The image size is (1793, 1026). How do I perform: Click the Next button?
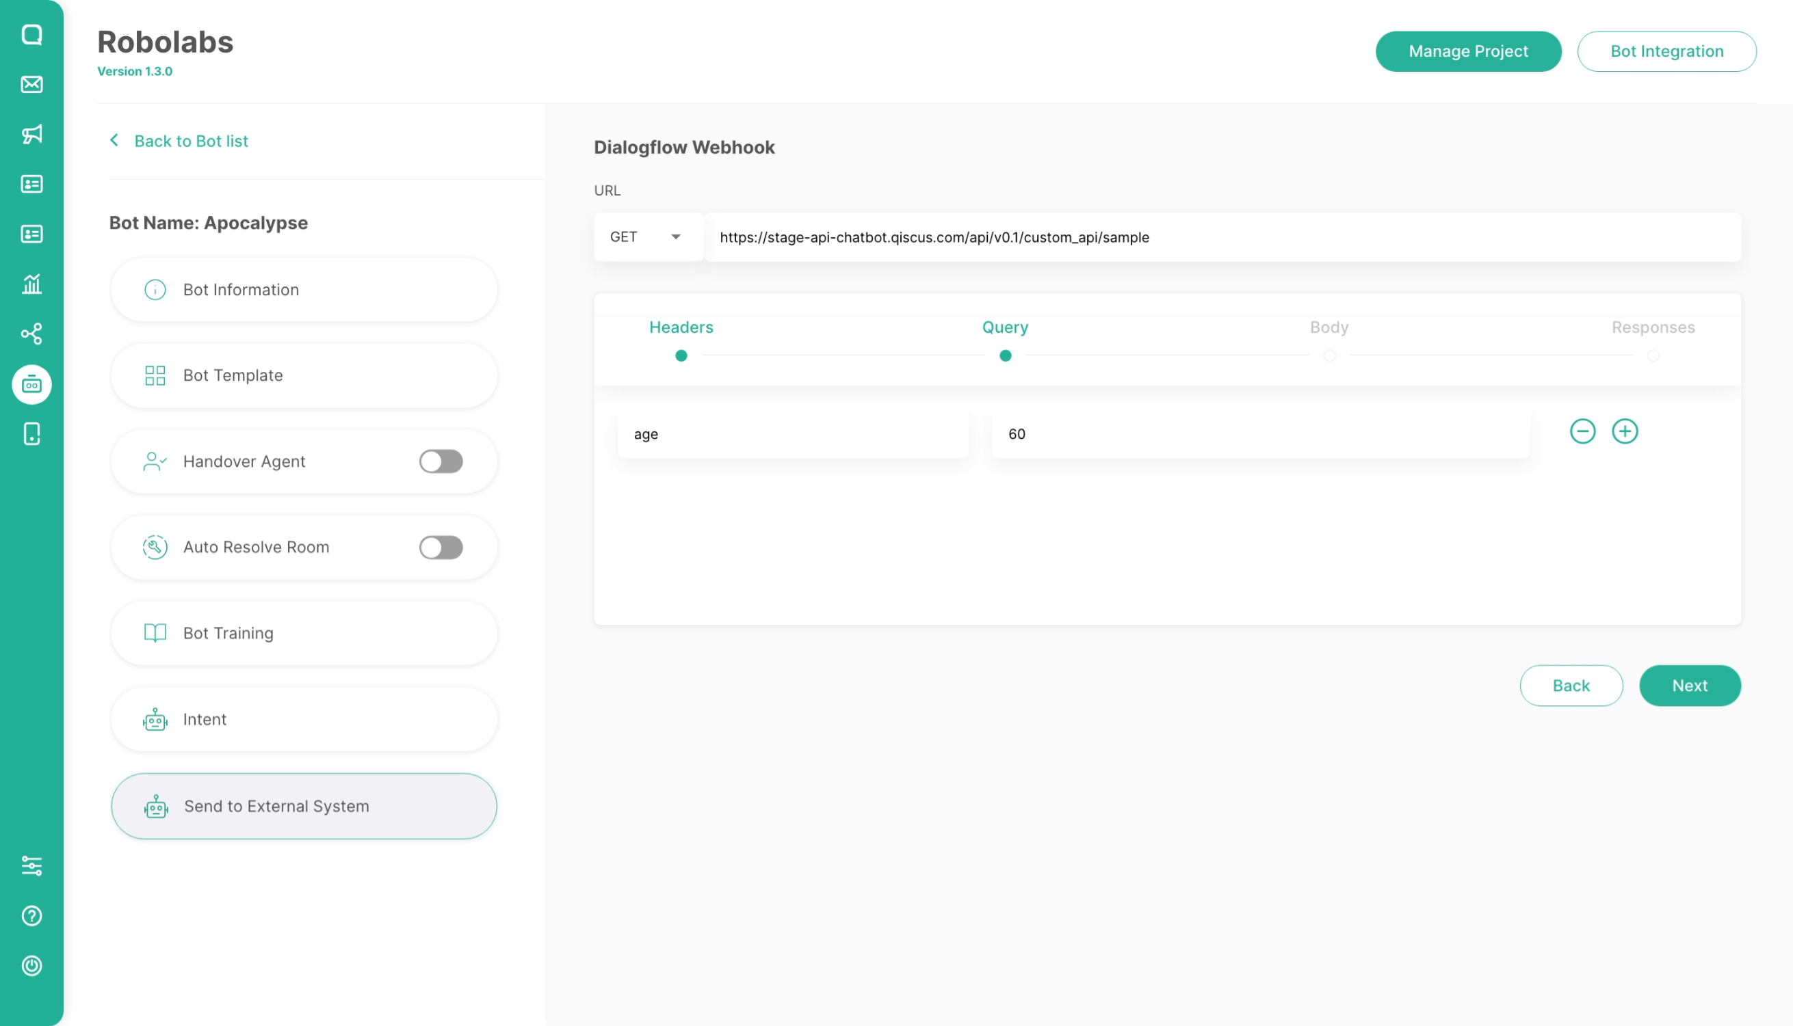pyautogui.click(x=1689, y=686)
